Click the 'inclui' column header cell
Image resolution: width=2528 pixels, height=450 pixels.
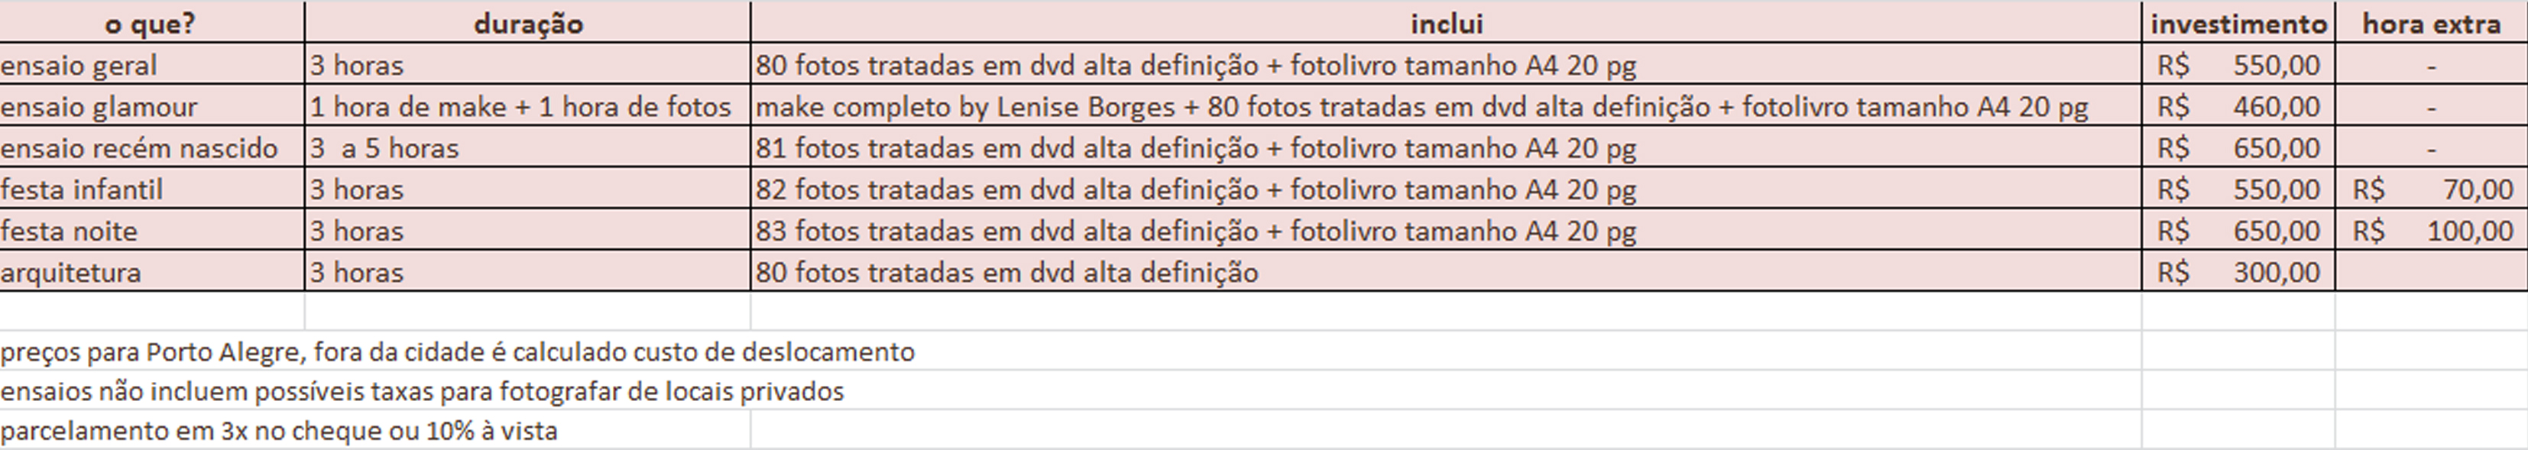tap(1446, 23)
